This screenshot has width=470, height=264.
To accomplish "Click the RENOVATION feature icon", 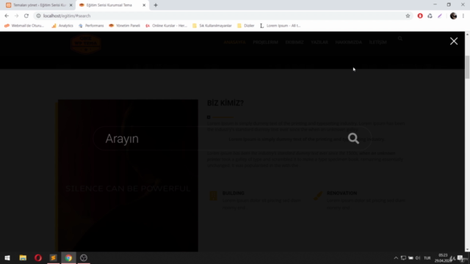I will (x=318, y=196).
